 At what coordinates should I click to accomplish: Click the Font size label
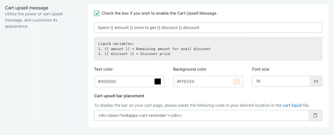click(261, 69)
